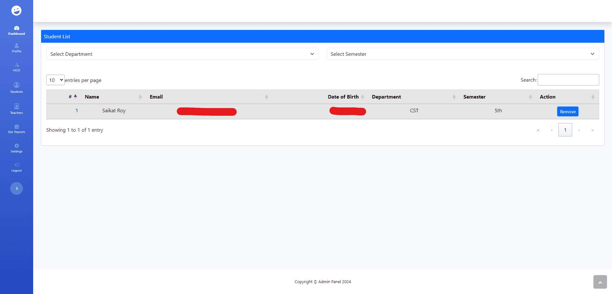Open the HOD section icon

(17, 65)
